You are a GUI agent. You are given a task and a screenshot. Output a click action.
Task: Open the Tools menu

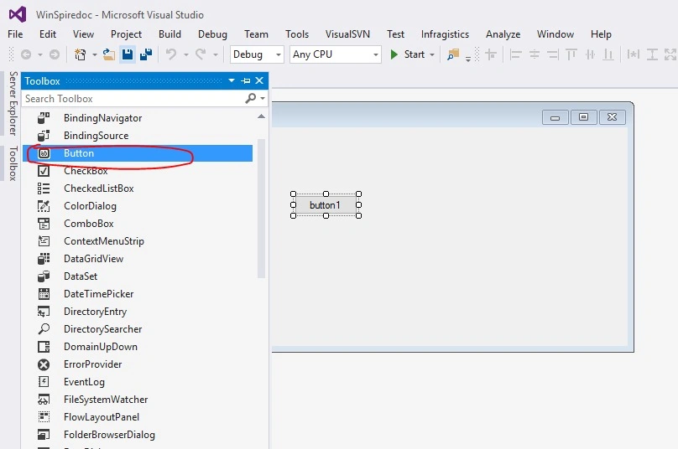pyautogui.click(x=297, y=34)
